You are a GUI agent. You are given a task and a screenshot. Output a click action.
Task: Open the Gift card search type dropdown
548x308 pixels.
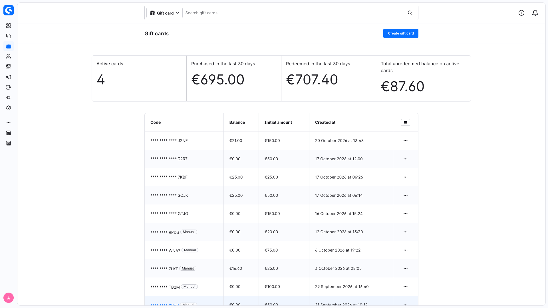coord(164,13)
